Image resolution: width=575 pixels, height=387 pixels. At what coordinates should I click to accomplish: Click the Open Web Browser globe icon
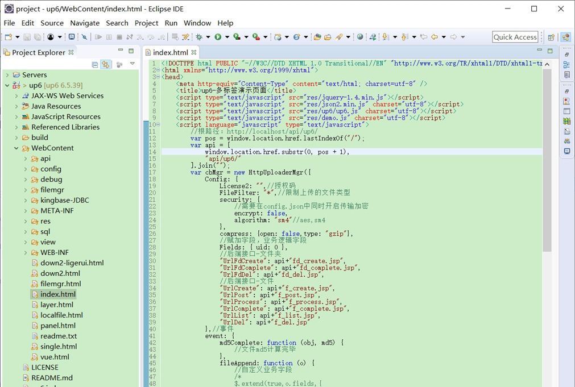coord(360,37)
